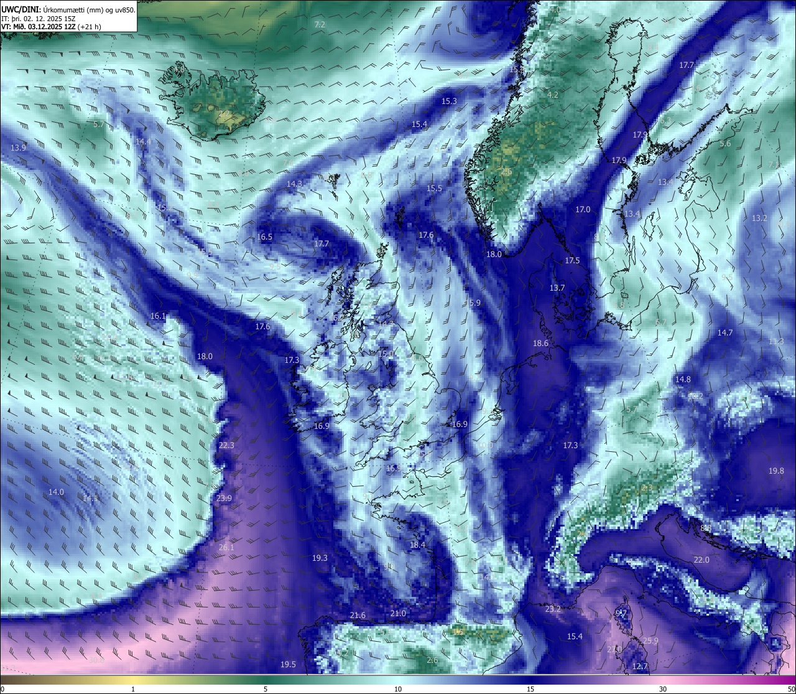796x694 pixels.
Task: Click the '21.6' value on the map
Action: click(x=358, y=615)
